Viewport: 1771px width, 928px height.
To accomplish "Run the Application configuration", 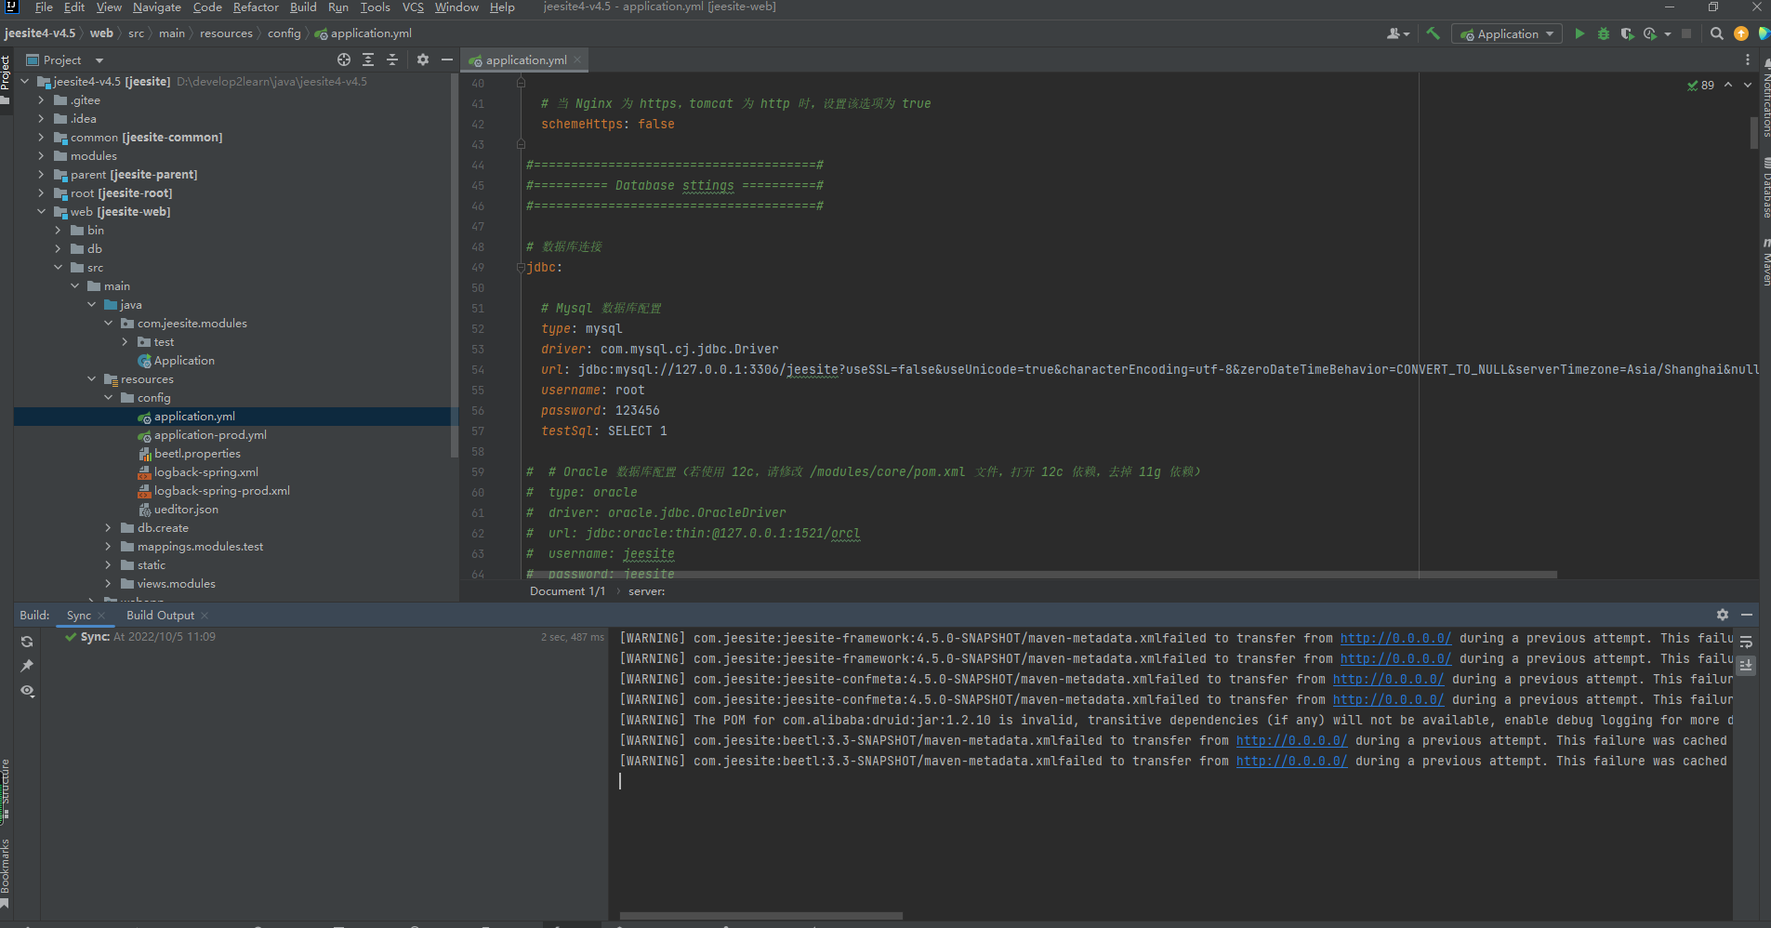I will point(1579,33).
